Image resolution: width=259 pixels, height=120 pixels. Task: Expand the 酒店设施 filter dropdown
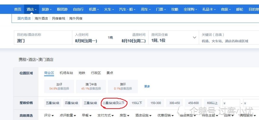pos(143,115)
